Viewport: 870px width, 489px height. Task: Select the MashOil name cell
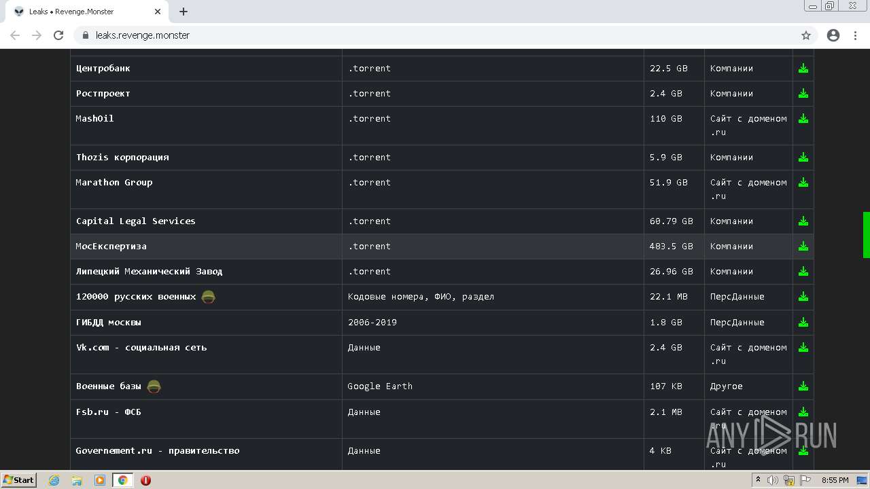[x=206, y=126]
